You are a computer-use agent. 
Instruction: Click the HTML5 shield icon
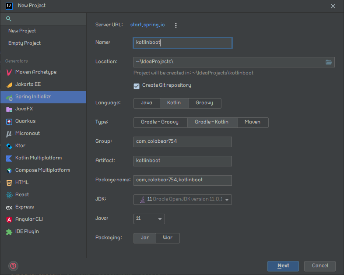tap(9, 183)
